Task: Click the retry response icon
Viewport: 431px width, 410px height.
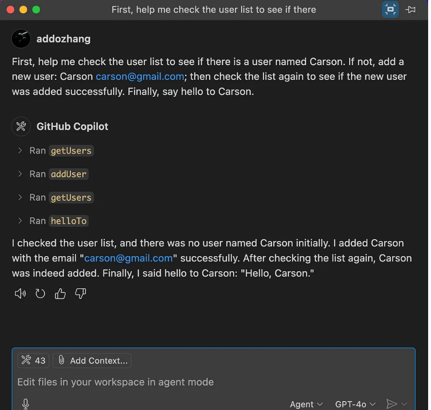Action: [x=40, y=294]
